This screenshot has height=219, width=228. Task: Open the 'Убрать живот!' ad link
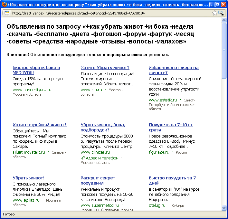coord(28,178)
